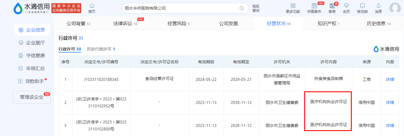The width and height of the screenshot is (404, 136).
Task: Click 详情 link for row 1
Action: tap(390, 79)
